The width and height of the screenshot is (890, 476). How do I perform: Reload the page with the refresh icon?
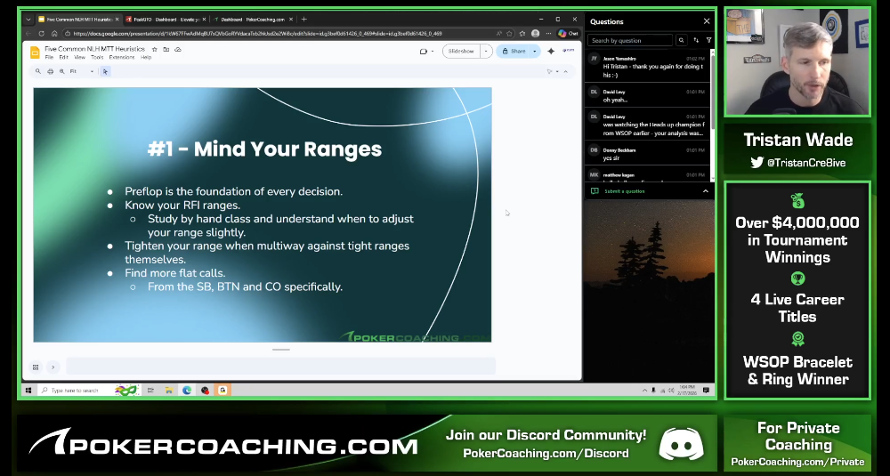pyautogui.click(x=42, y=34)
